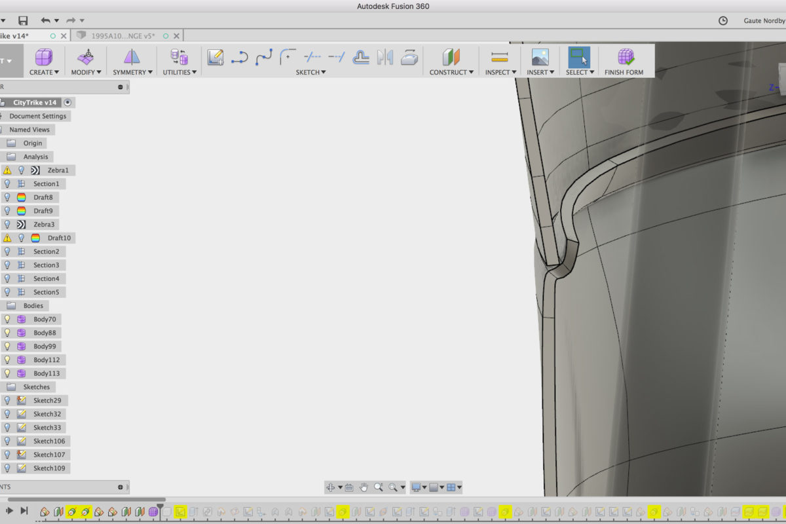
Task: Select the sketch Extend tool
Action: click(337, 58)
